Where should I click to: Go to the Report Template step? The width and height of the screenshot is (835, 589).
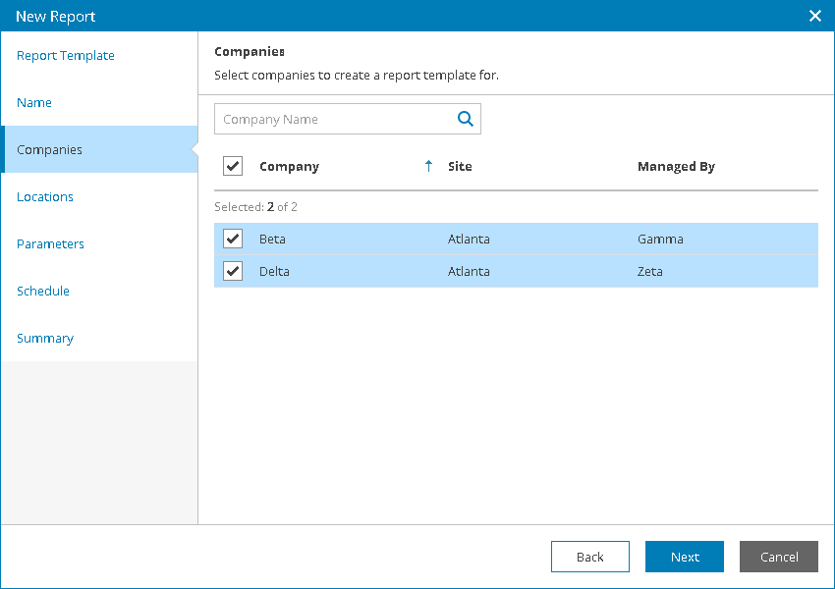pos(66,56)
